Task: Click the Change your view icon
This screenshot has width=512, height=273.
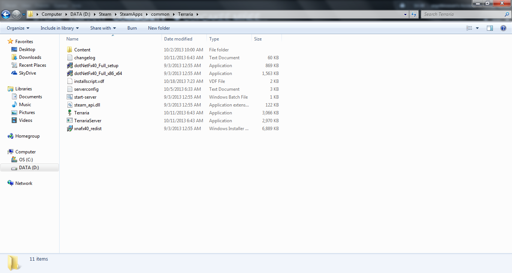Action: [469, 28]
